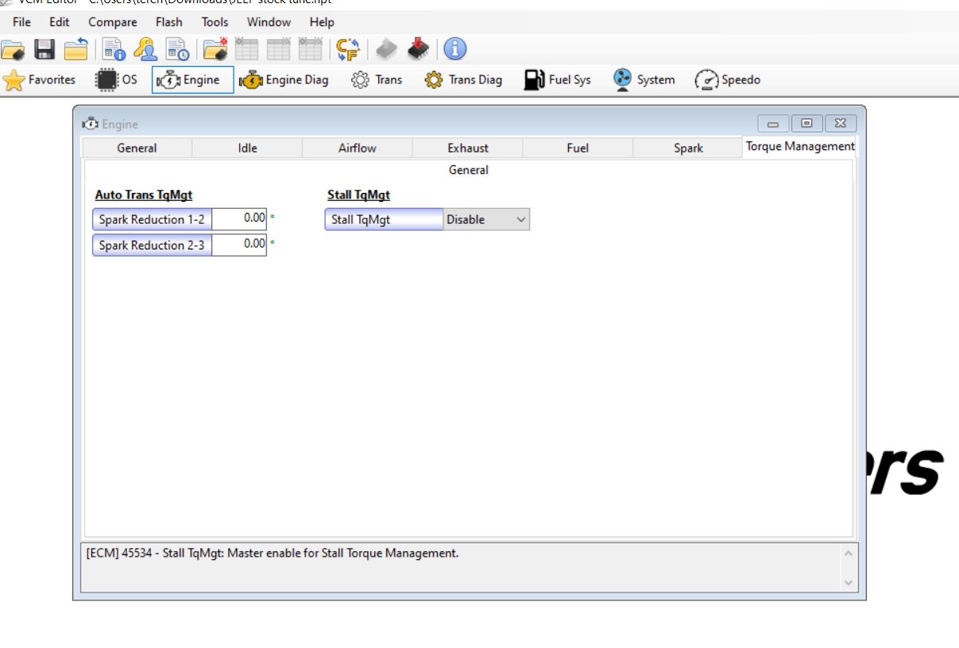Switch to the Airflow tab

(x=357, y=148)
